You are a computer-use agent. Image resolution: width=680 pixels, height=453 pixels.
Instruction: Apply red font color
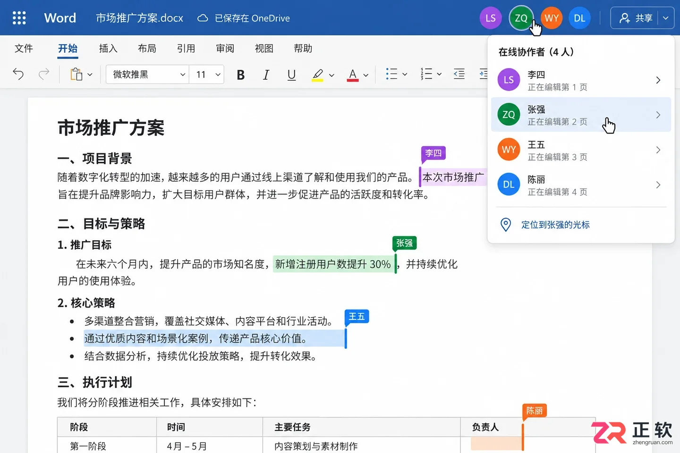pyautogui.click(x=353, y=75)
